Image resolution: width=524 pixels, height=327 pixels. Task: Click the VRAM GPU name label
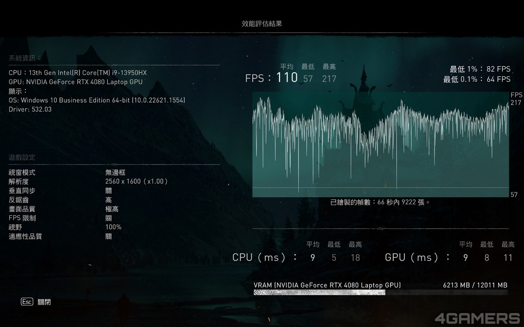327,285
